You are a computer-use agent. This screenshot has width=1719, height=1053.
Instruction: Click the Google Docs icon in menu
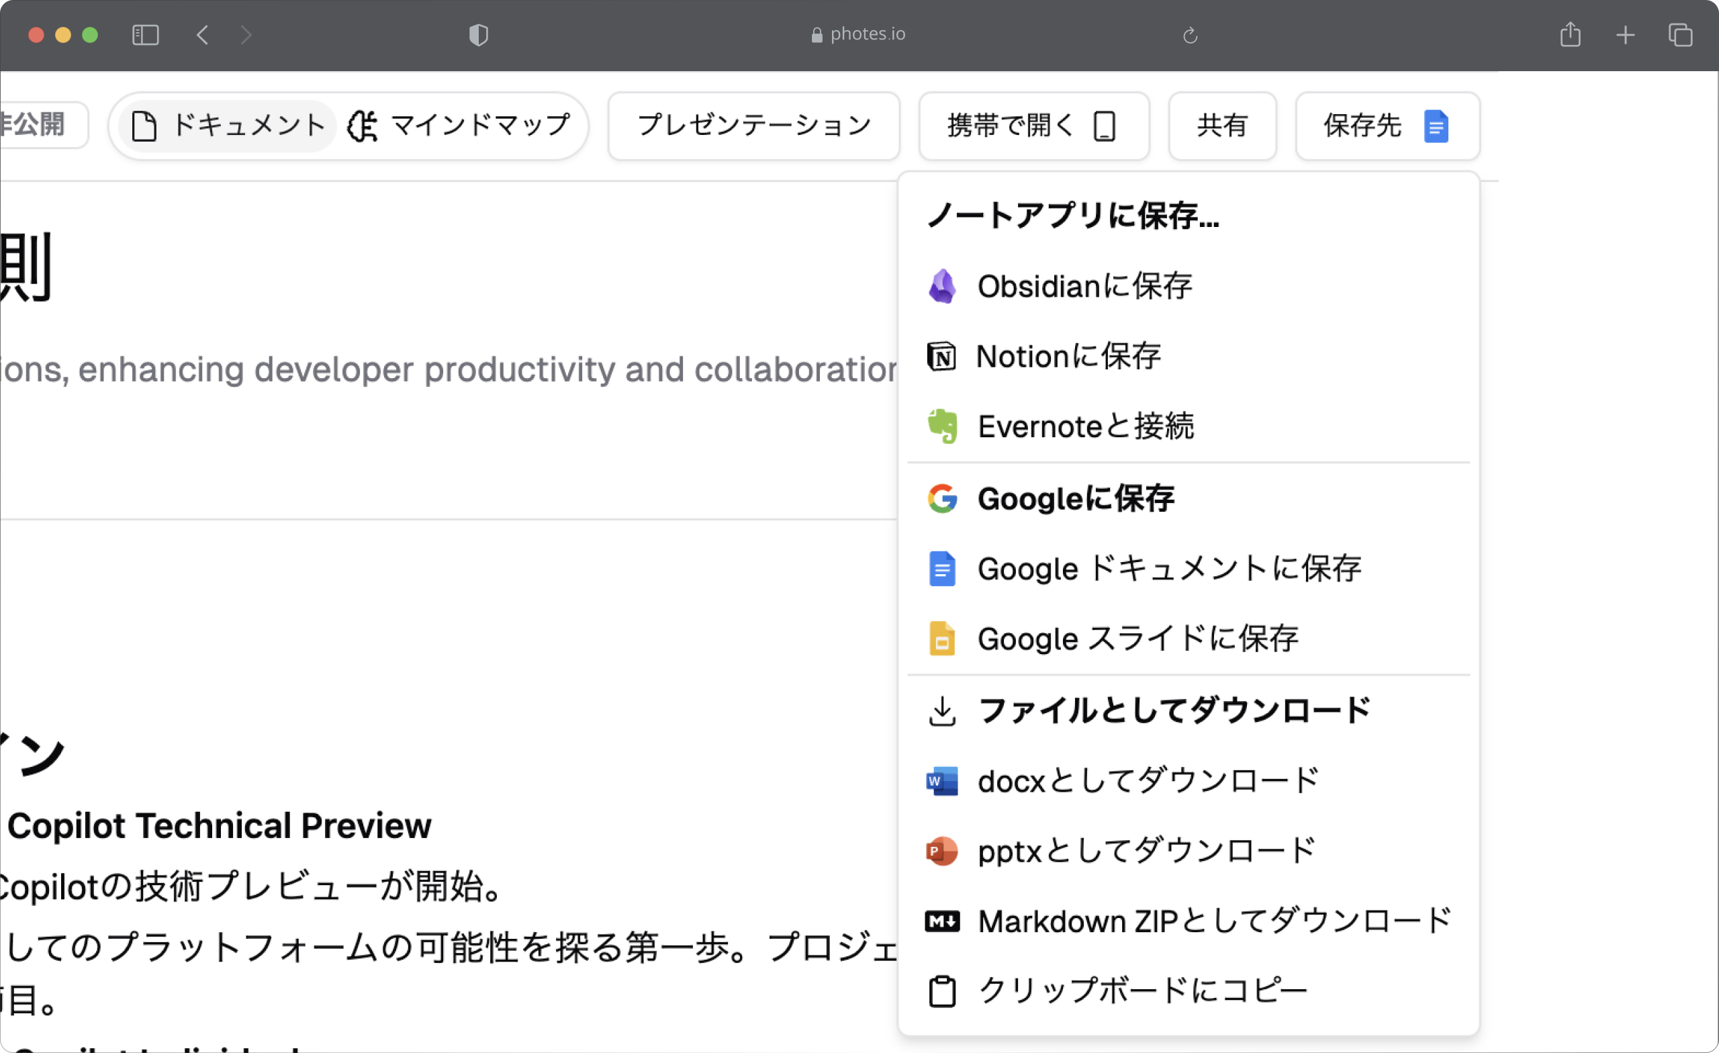click(x=942, y=569)
